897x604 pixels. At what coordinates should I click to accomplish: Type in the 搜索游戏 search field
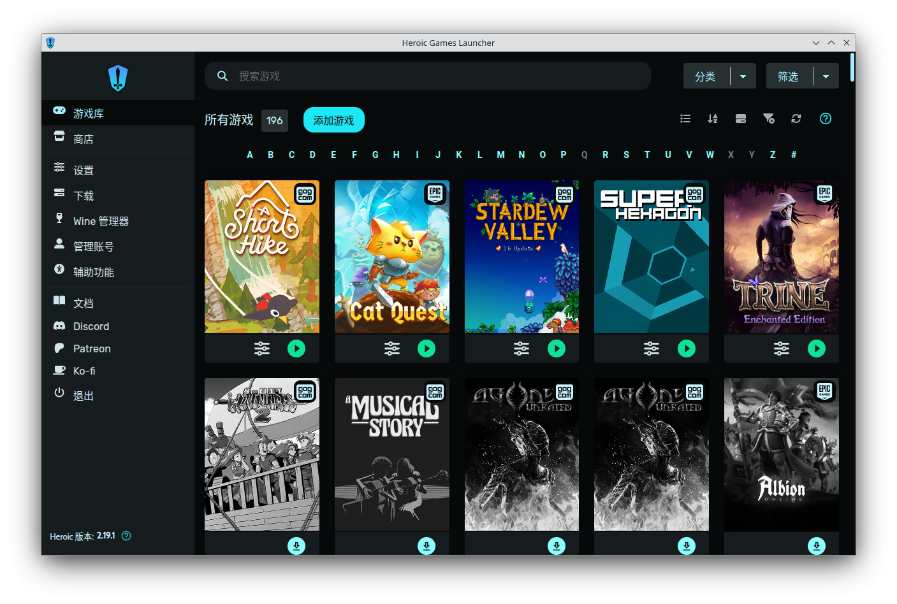point(428,76)
